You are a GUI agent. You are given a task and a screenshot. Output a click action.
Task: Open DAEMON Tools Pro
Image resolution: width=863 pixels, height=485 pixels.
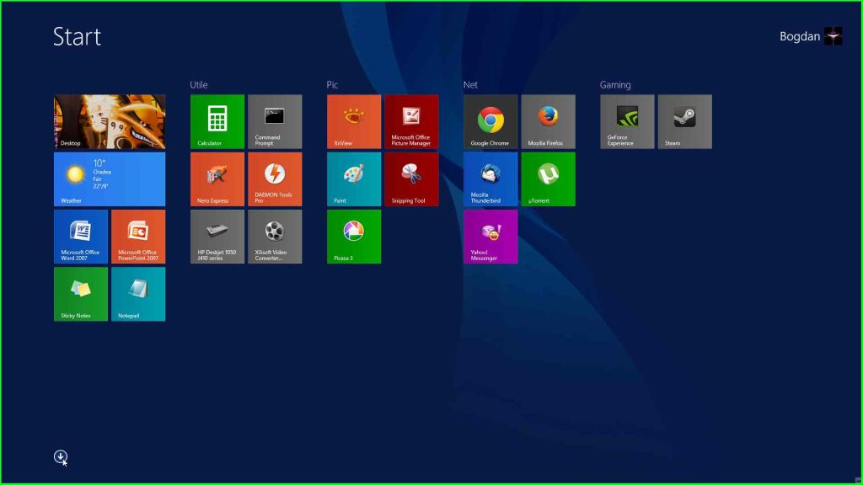tap(275, 179)
